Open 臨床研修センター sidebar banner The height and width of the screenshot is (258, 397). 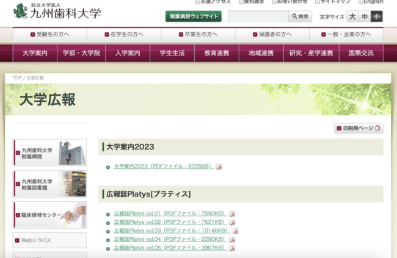[x=49, y=215]
